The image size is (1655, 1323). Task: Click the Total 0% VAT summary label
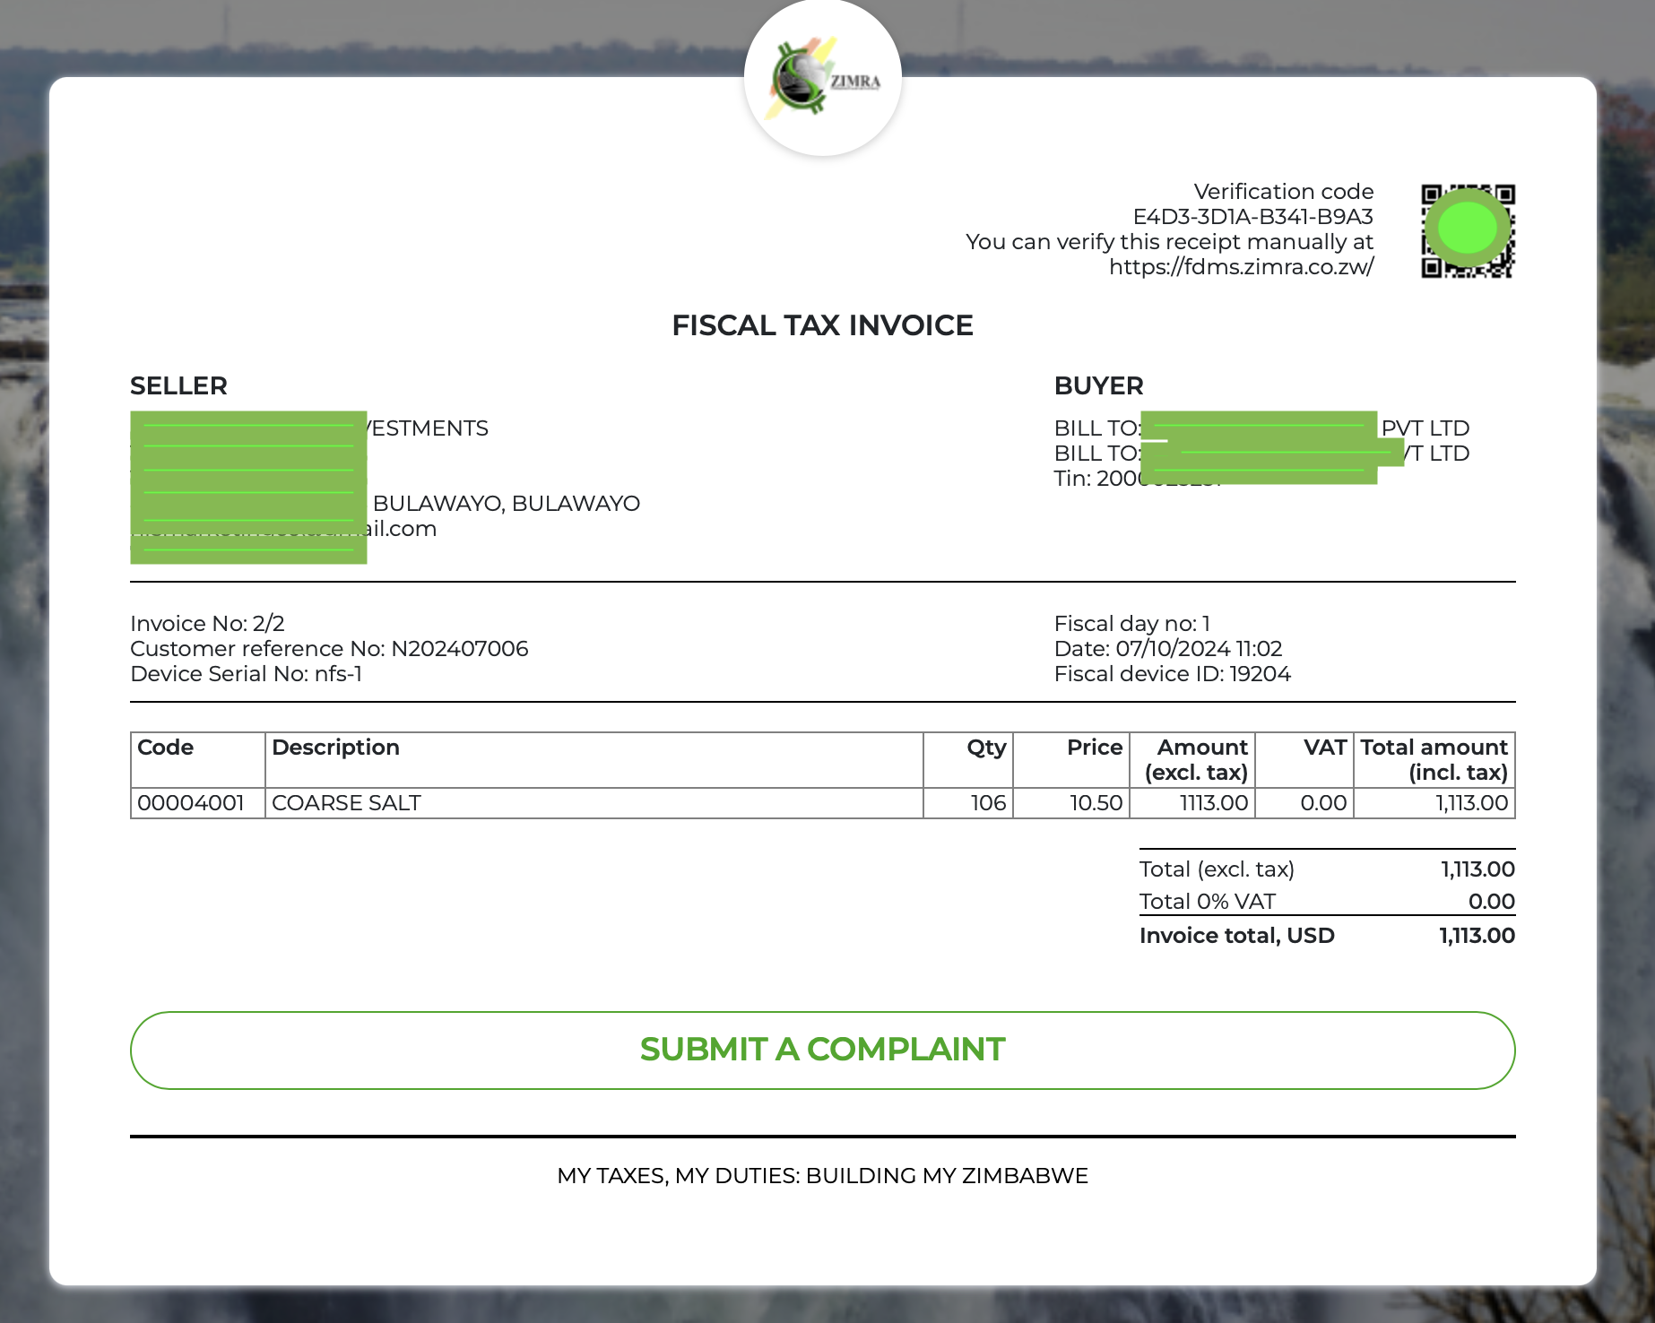pyautogui.click(x=1207, y=902)
